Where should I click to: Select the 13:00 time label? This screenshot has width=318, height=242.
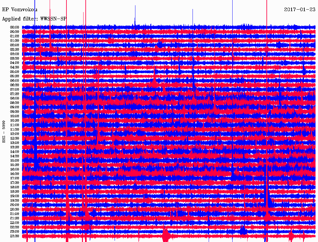point(15,143)
